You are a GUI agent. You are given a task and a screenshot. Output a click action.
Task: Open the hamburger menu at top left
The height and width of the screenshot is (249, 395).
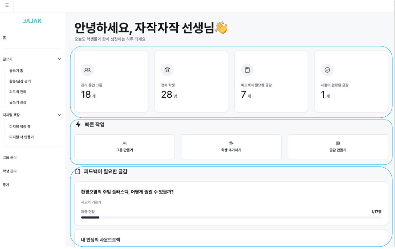7,6
